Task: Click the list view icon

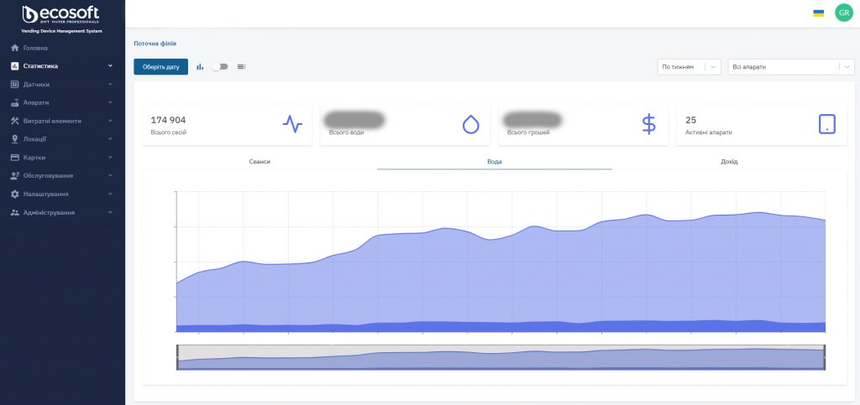Action: [x=241, y=67]
